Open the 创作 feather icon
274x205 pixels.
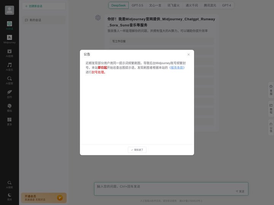click(x=10, y=92)
